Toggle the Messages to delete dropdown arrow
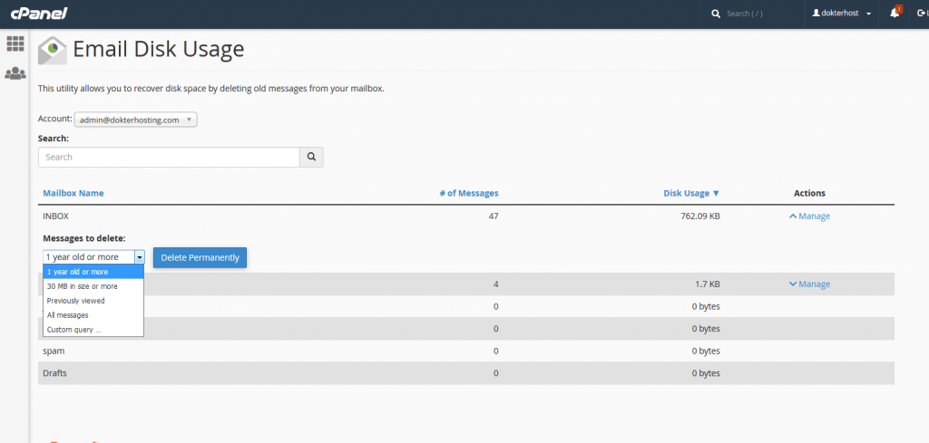The image size is (929, 443). tap(139, 257)
